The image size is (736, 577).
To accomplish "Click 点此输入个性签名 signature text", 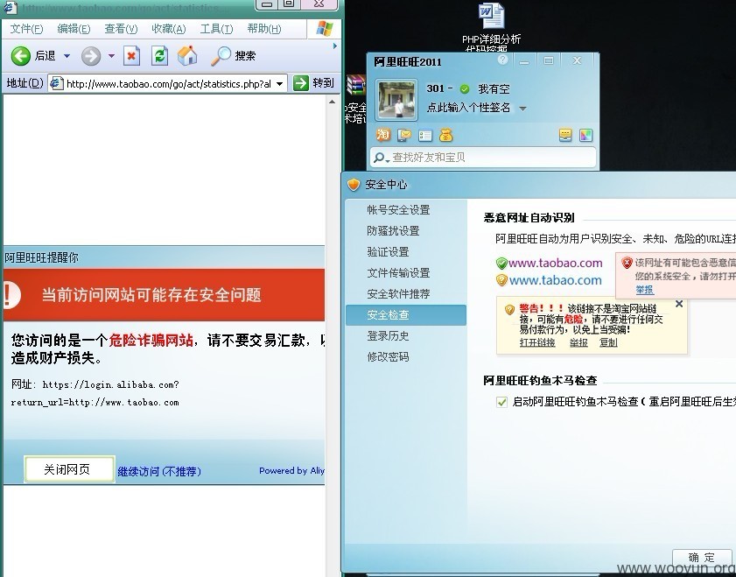I will [x=468, y=108].
